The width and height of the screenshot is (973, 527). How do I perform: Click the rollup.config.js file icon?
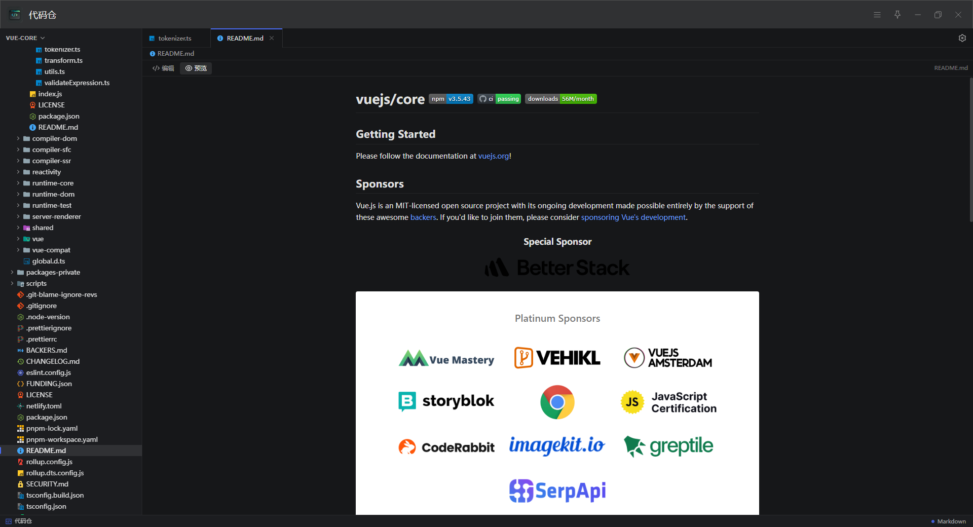[x=20, y=462]
